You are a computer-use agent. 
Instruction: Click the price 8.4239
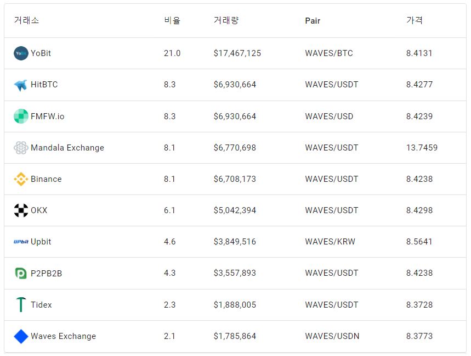coord(419,116)
